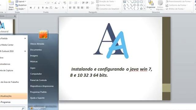Screen dimensions: 196x110
Task: Click the decrease list level icon
Action: click(83, 3)
